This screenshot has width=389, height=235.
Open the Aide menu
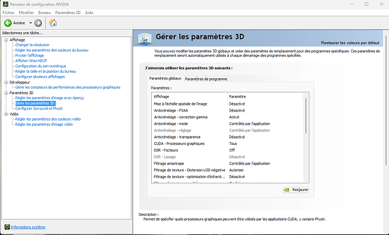coord(89,12)
